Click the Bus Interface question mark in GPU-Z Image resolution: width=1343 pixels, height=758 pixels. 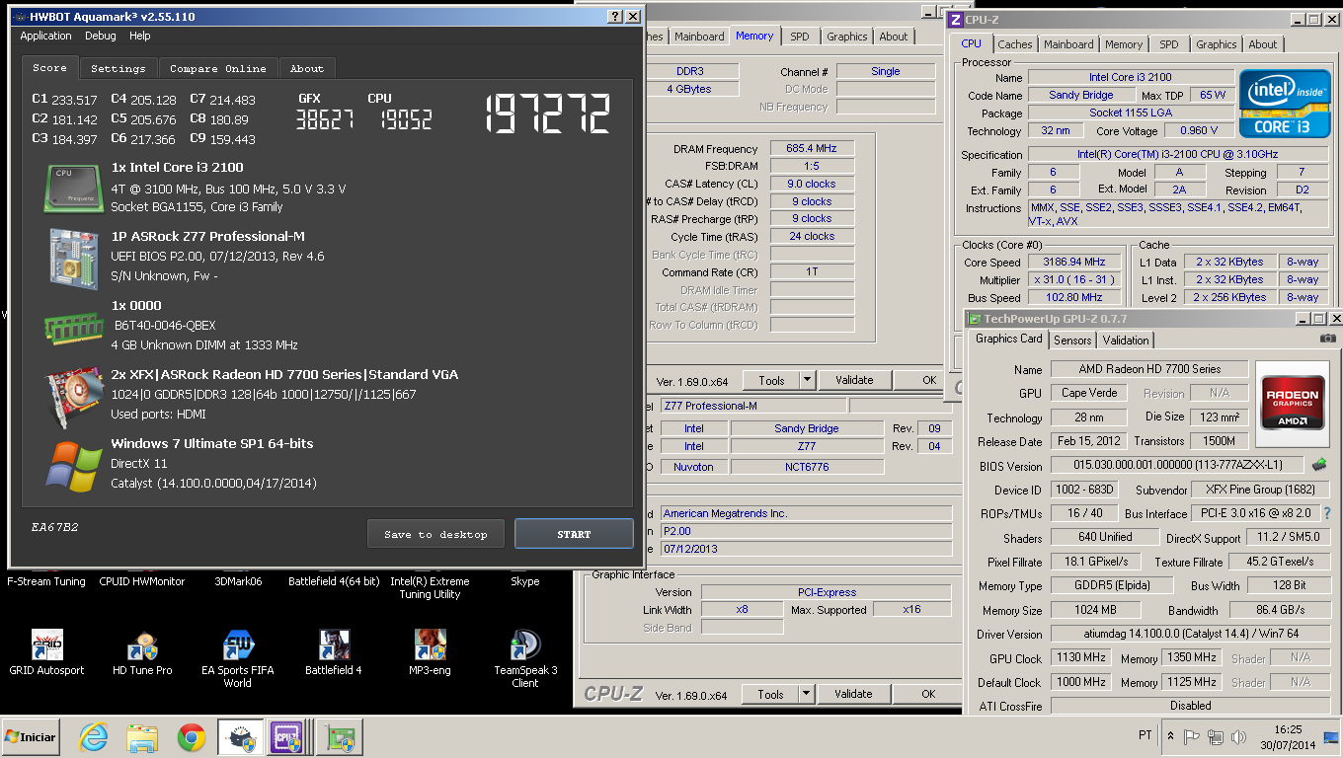coord(1327,513)
